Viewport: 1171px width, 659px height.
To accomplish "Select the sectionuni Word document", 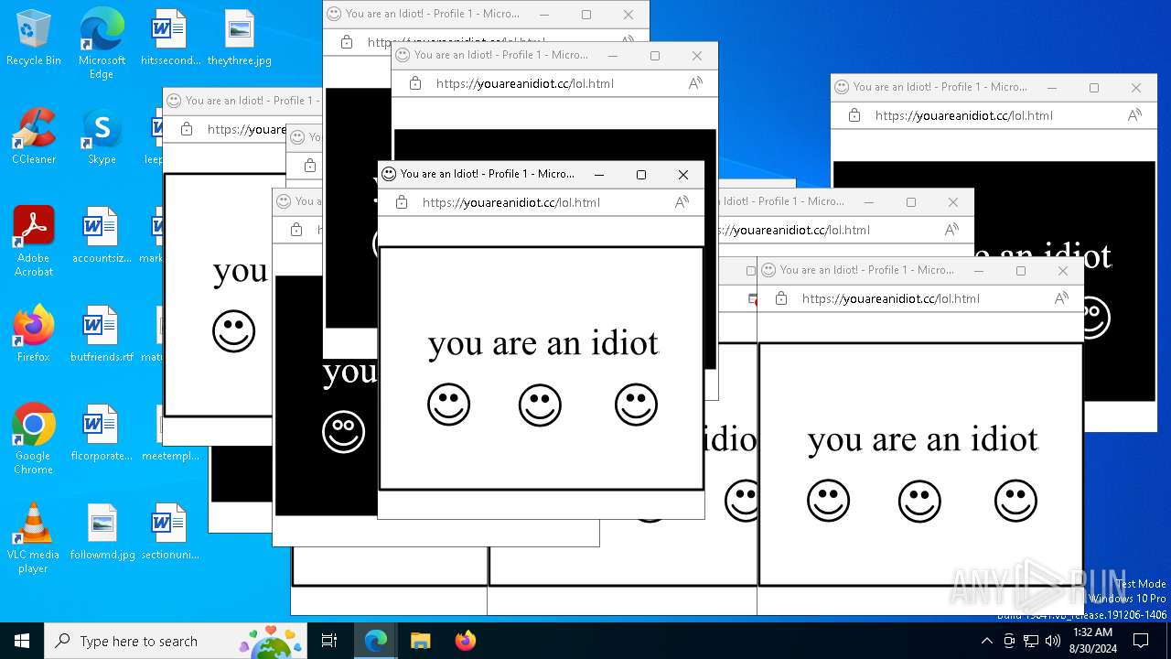I will coord(169,533).
